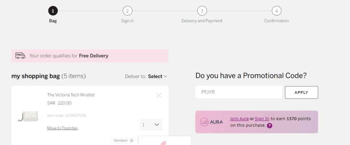Open the Join Aura link
This screenshot has width=350, height=145.
pos(239,119)
